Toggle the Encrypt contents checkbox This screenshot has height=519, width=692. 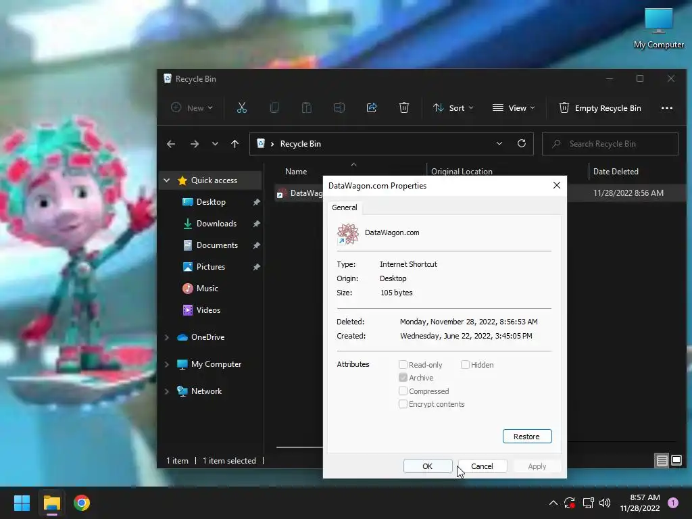tap(403, 404)
